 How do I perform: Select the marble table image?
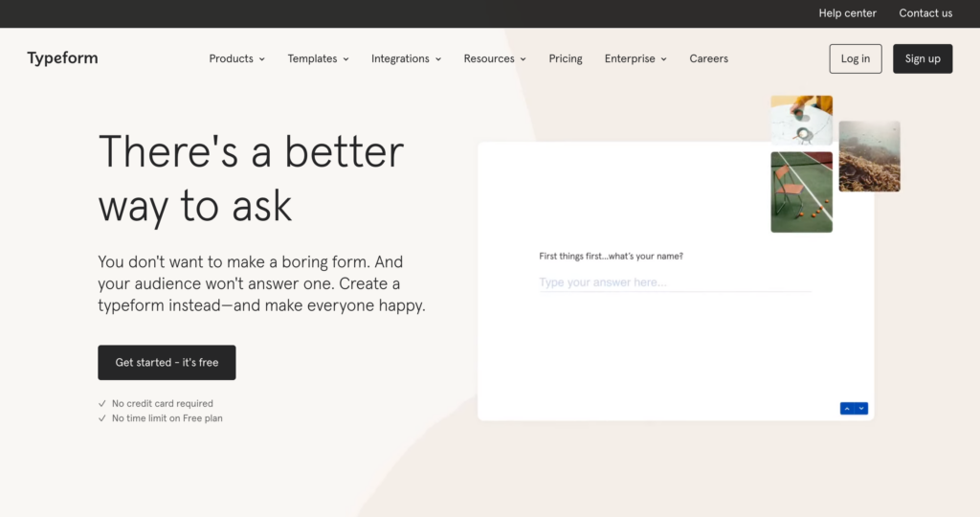(801, 120)
